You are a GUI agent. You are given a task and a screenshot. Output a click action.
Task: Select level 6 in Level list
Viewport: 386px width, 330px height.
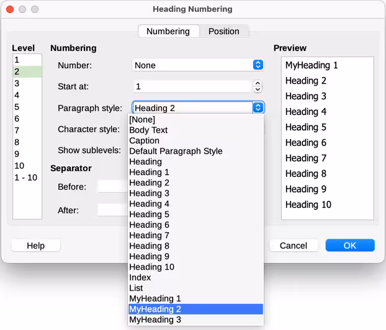(27, 119)
